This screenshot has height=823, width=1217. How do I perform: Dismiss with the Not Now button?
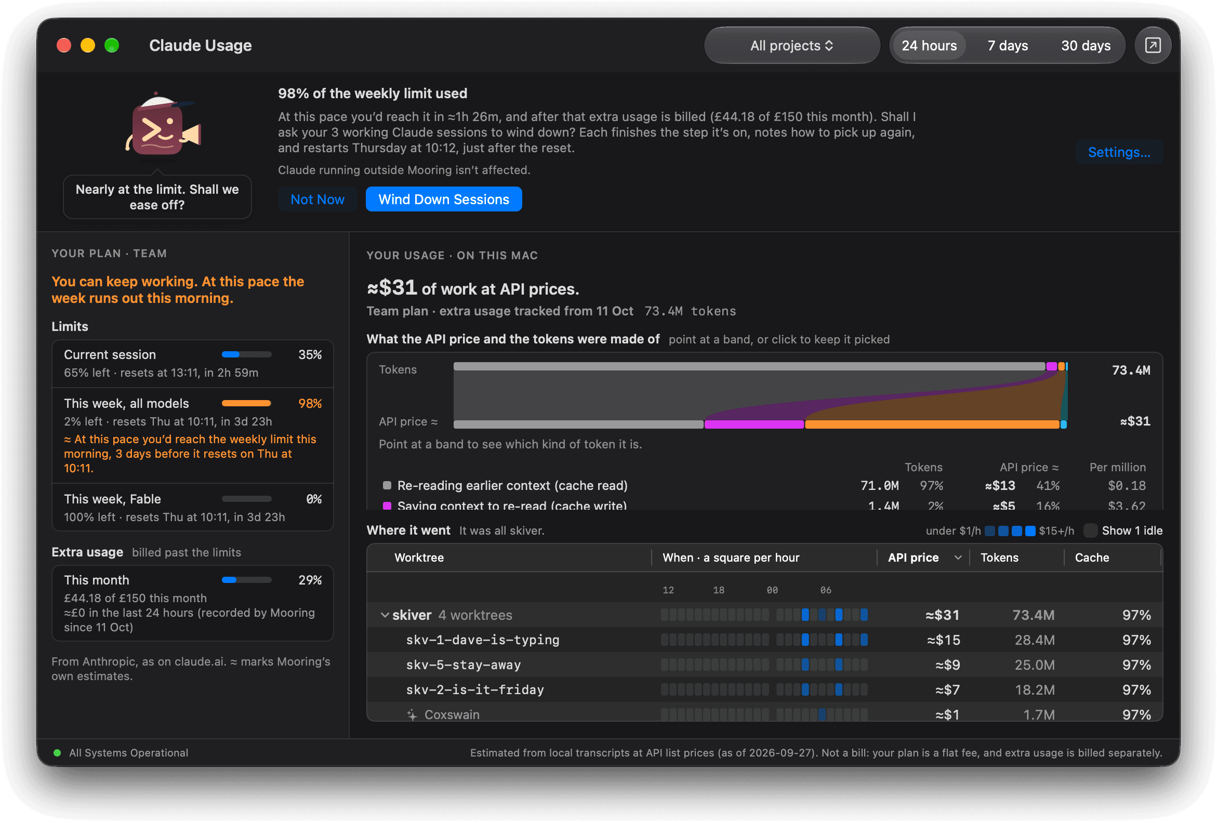[x=318, y=200]
